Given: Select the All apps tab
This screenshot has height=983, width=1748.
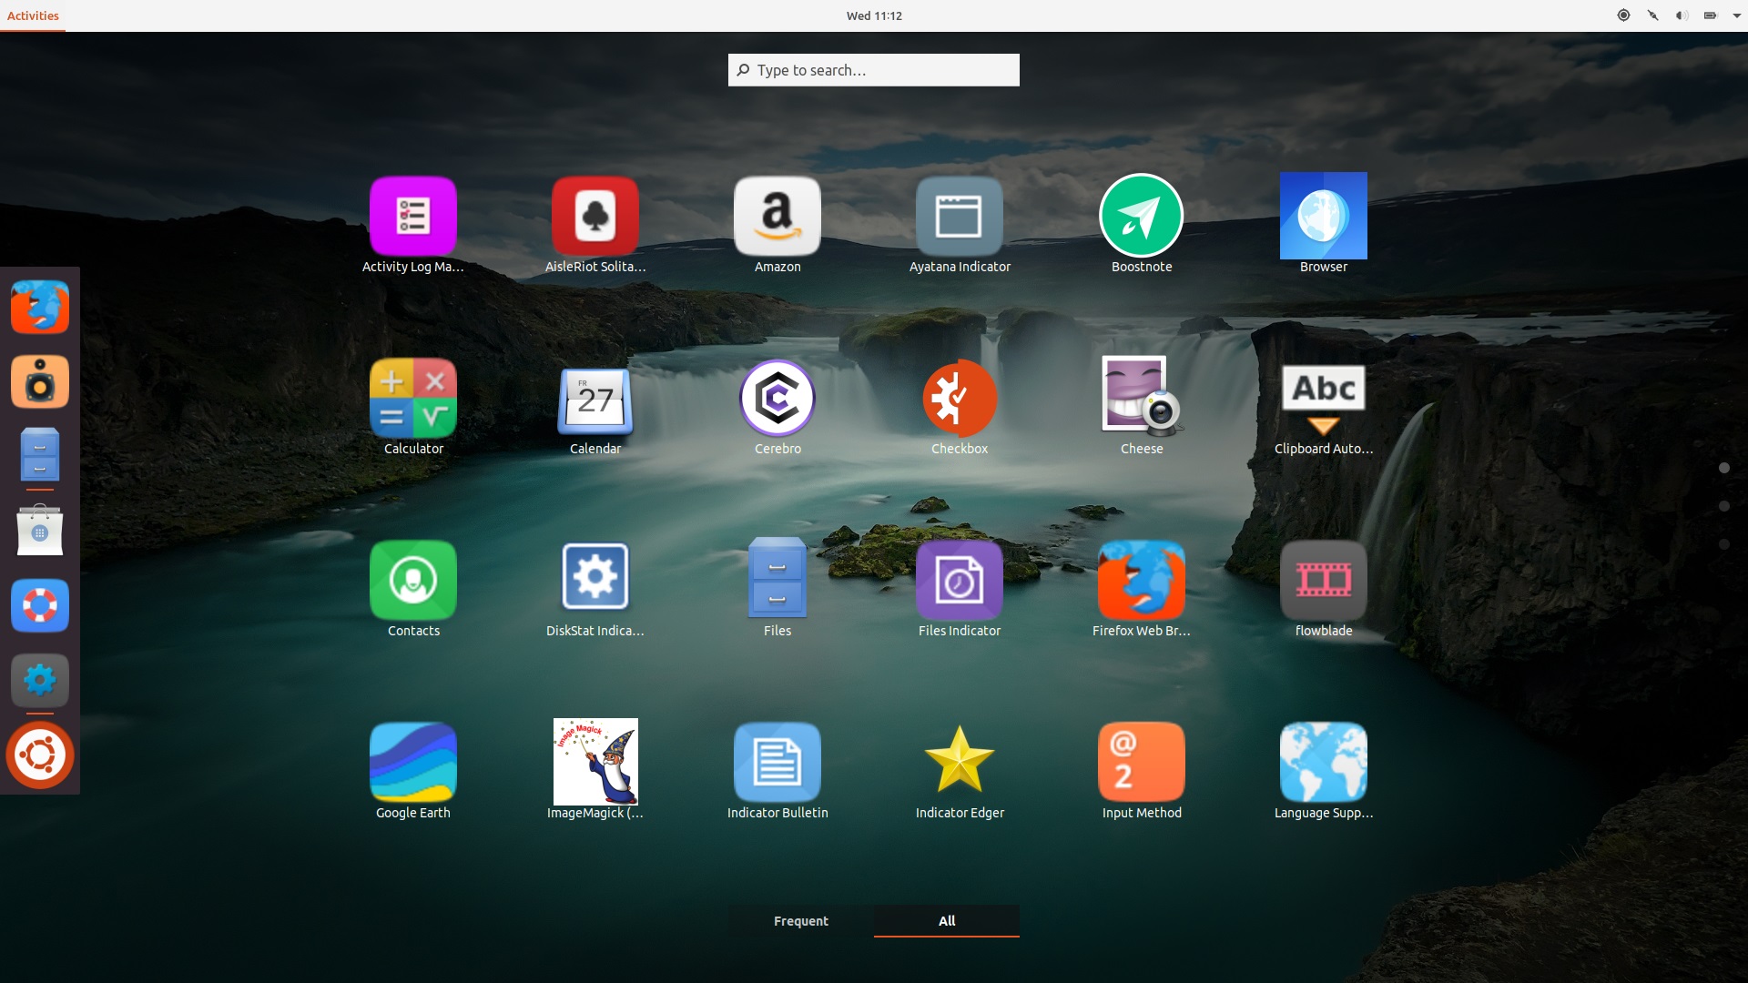Looking at the screenshot, I should [947, 921].
